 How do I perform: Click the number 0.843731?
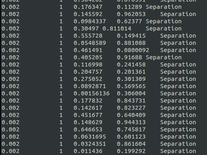tap(131, 101)
